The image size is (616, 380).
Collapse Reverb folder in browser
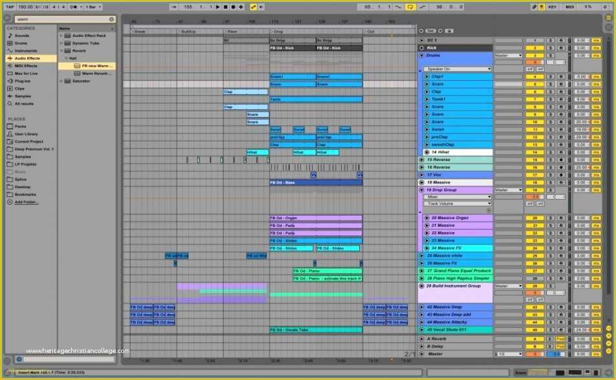[x=61, y=50]
